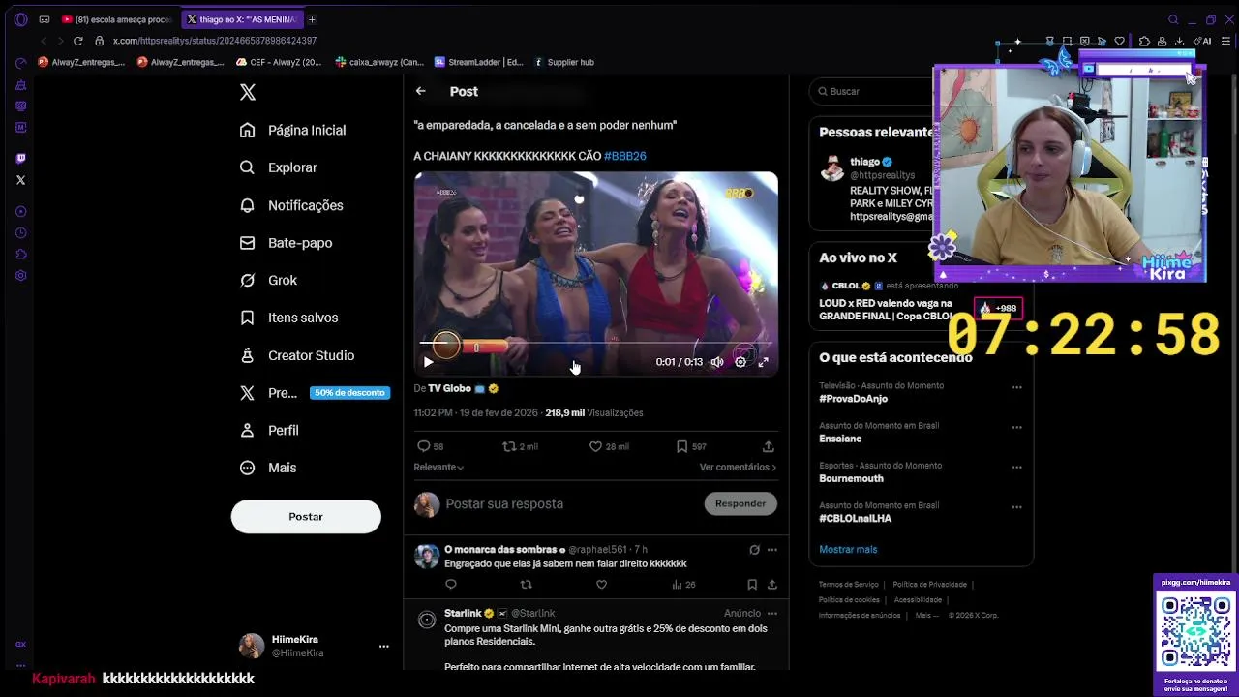Viewport: 1239px width, 697px height.
Task: Open Extensions puzzle icon in sidebar
Action: click(x=20, y=254)
